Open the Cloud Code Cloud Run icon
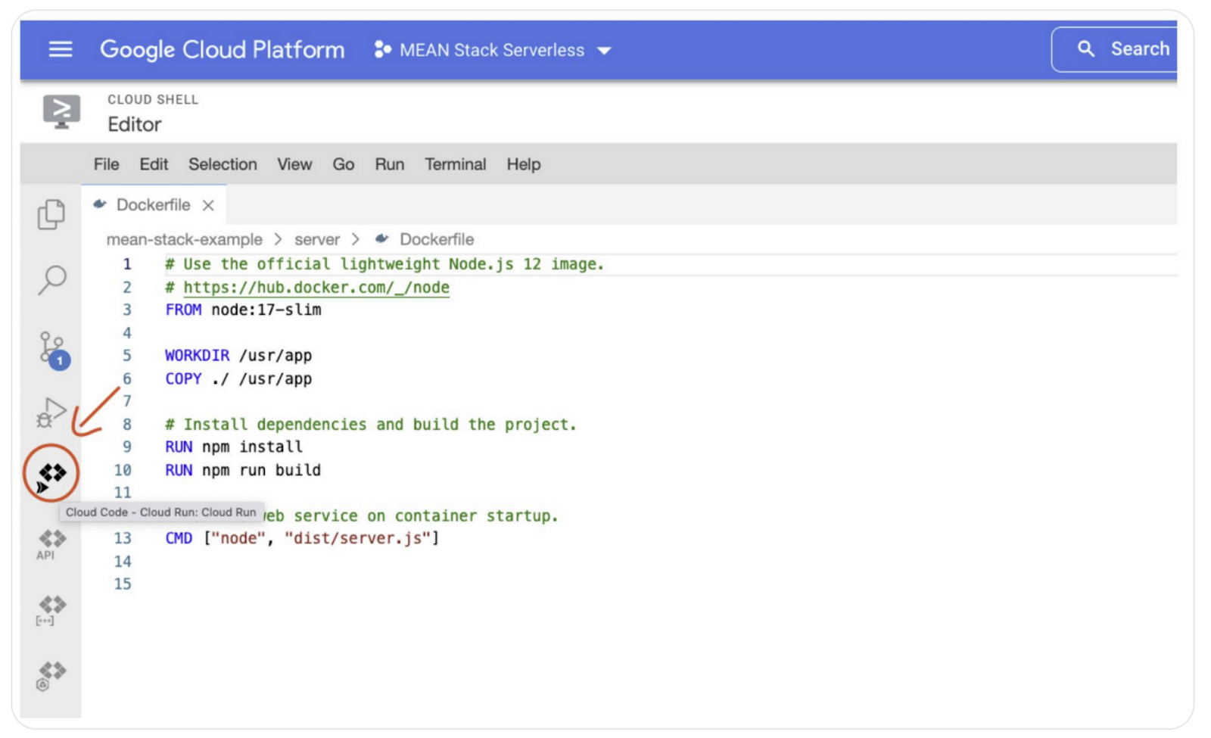The image size is (1211, 738). click(51, 475)
